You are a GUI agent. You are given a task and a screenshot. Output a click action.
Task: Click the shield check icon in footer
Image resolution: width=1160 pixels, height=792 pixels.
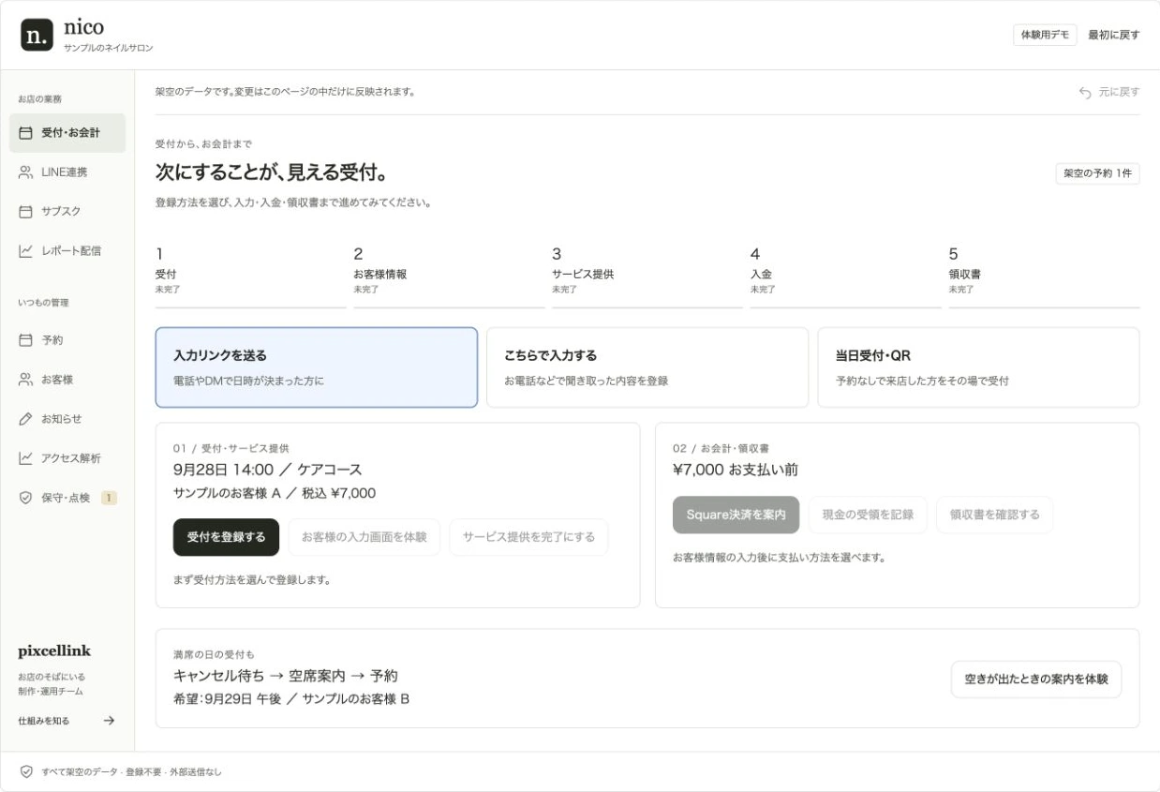click(x=26, y=772)
